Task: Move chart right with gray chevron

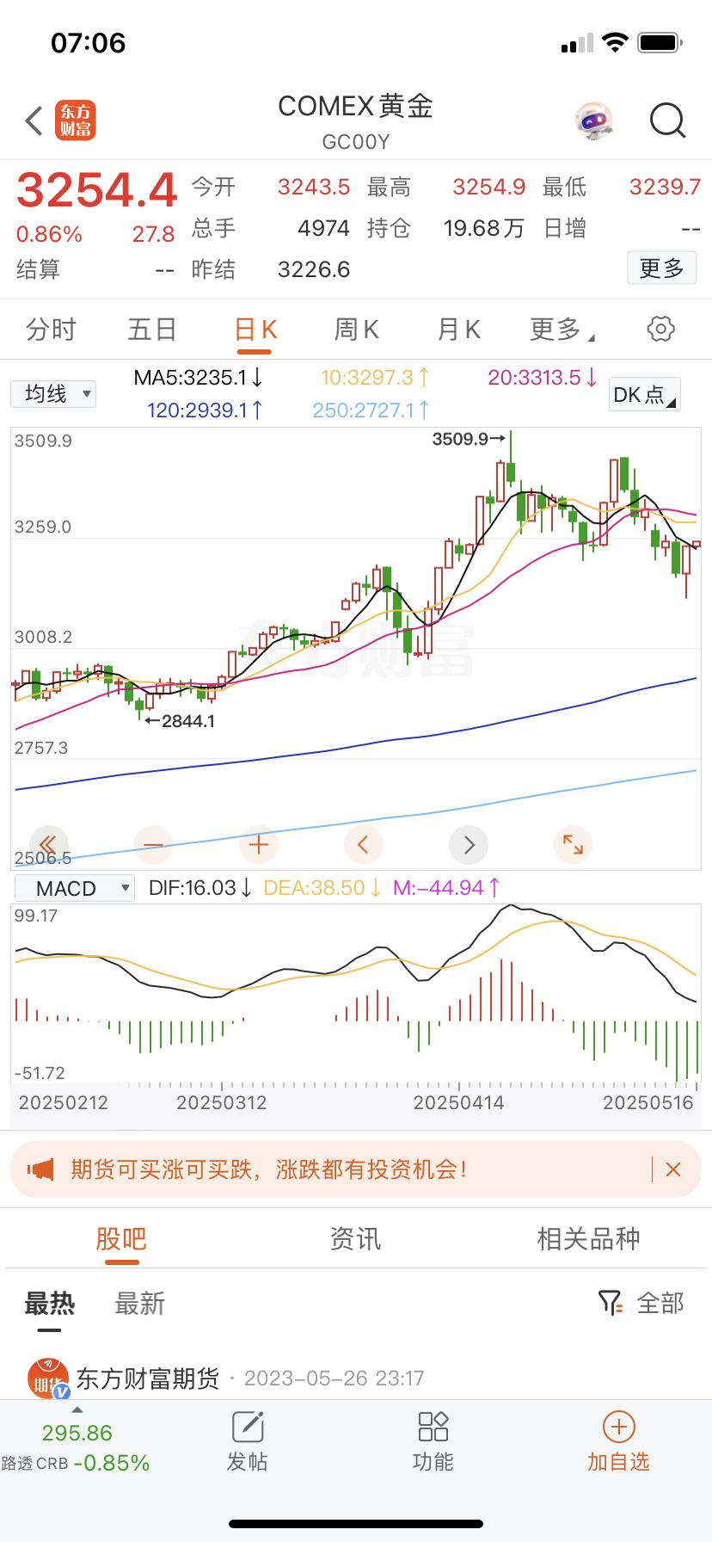Action: 469,845
